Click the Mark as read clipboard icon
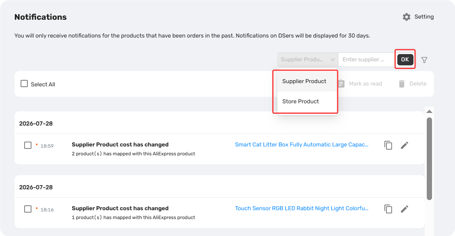Screen dimensions: 455x236 tap(341, 84)
